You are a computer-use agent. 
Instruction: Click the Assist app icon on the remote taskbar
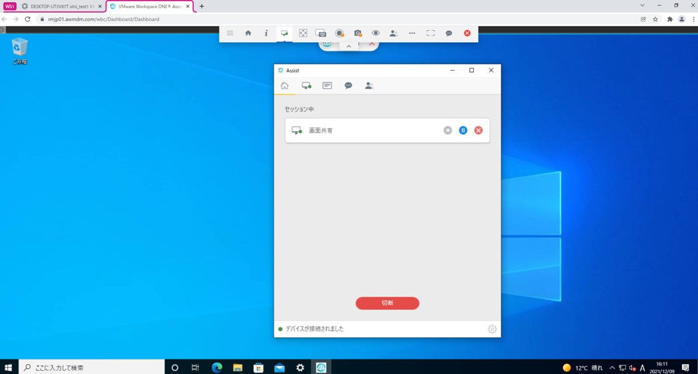click(x=321, y=368)
